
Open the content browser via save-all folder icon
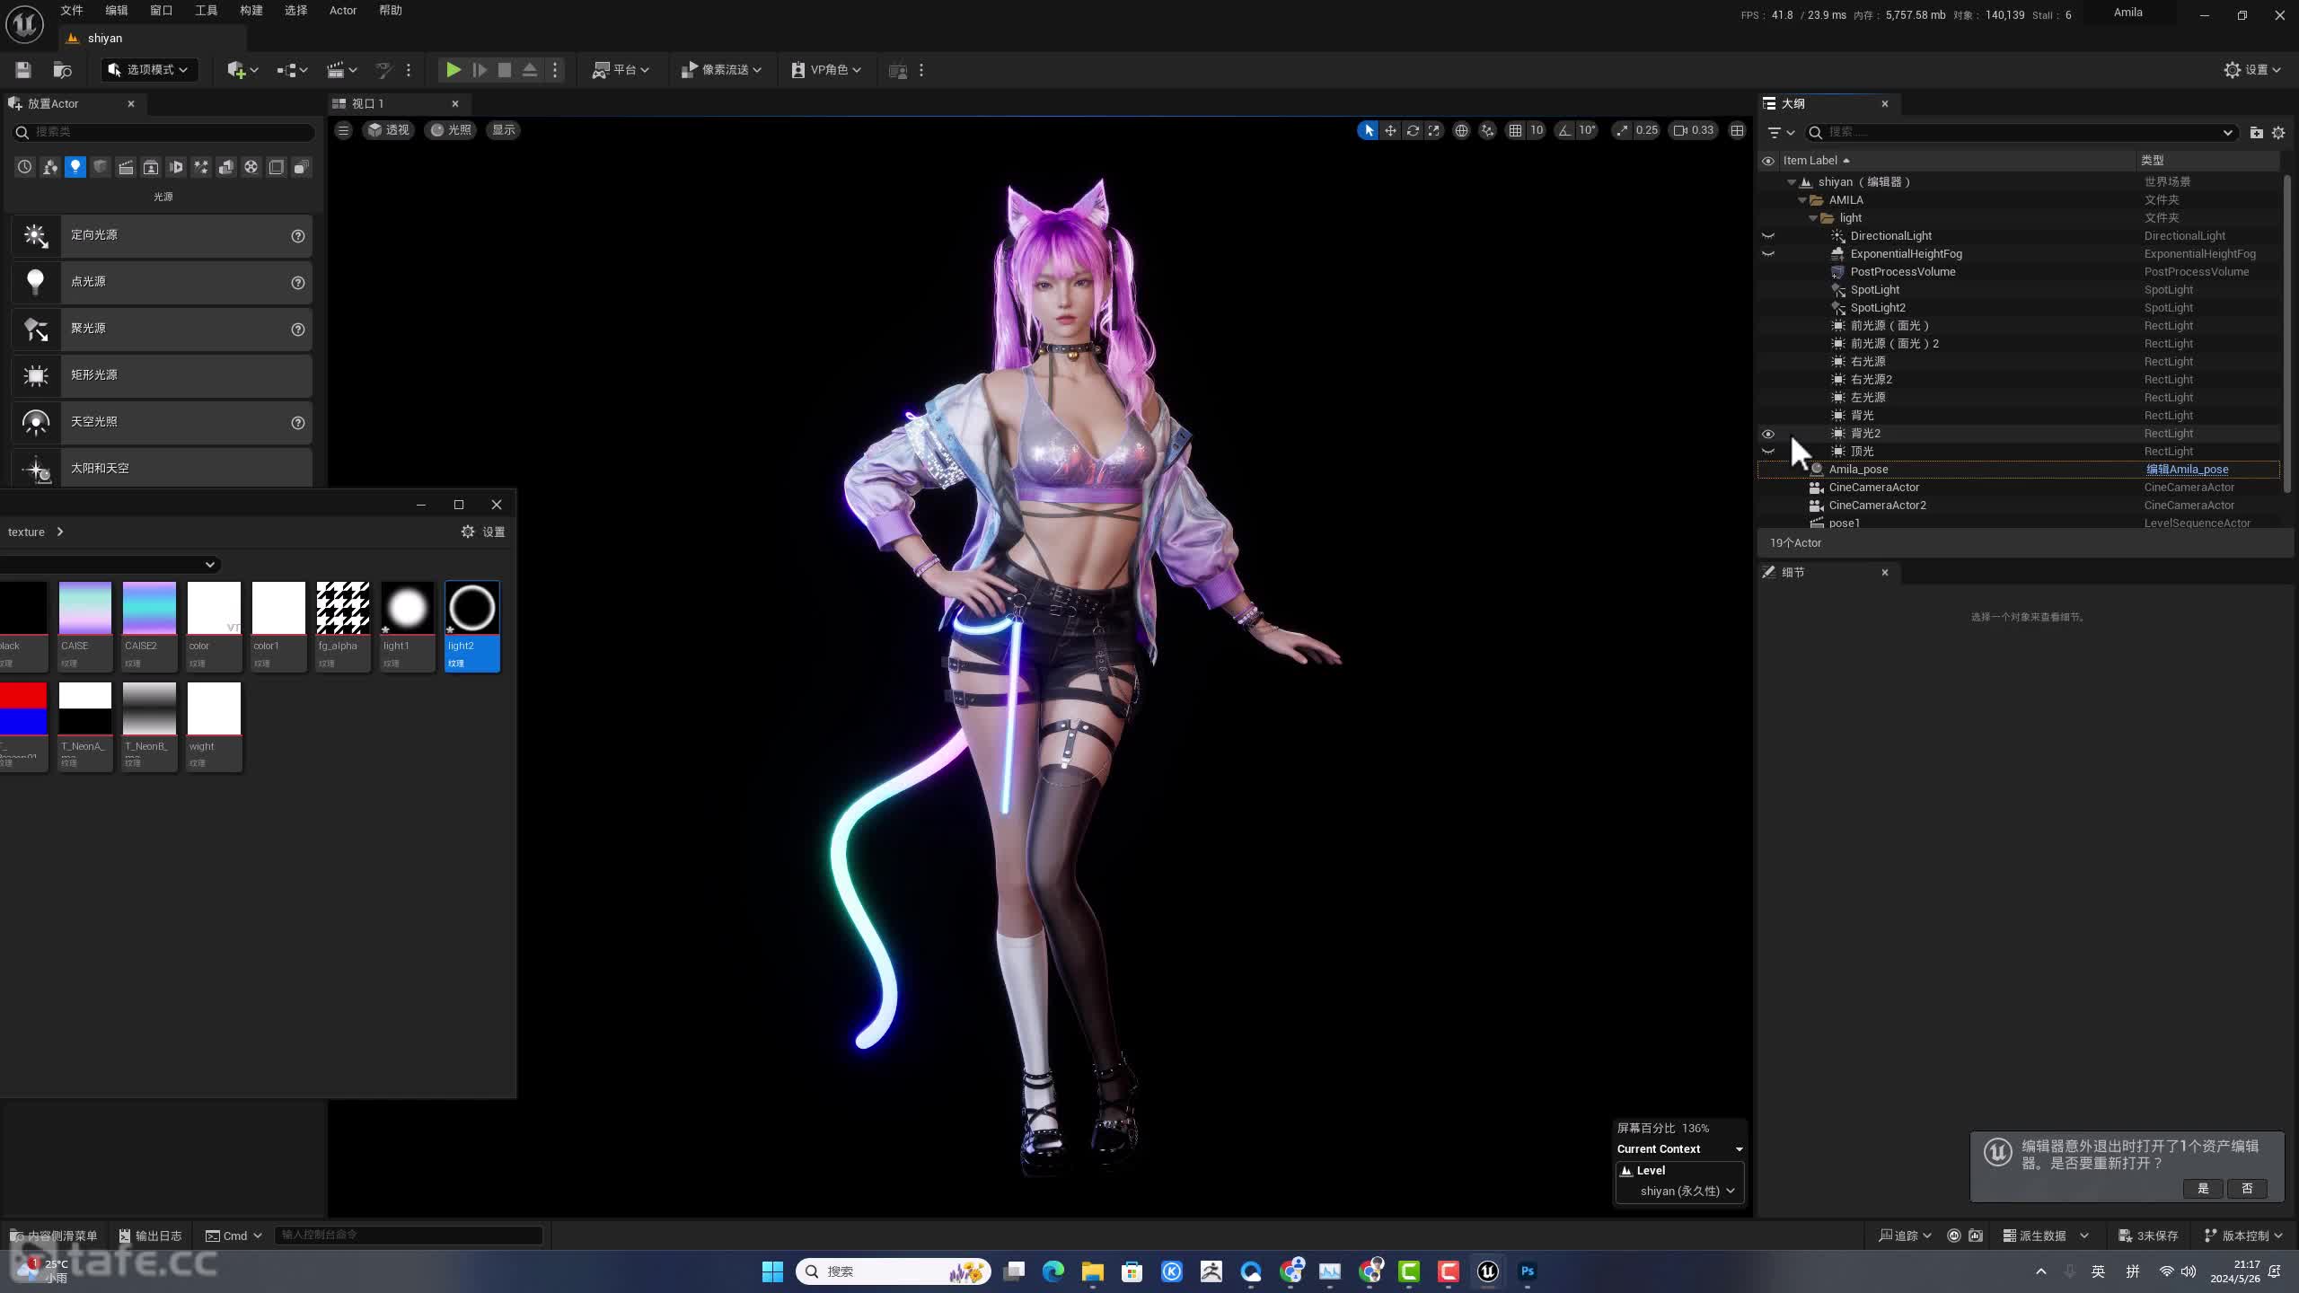click(x=62, y=70)
